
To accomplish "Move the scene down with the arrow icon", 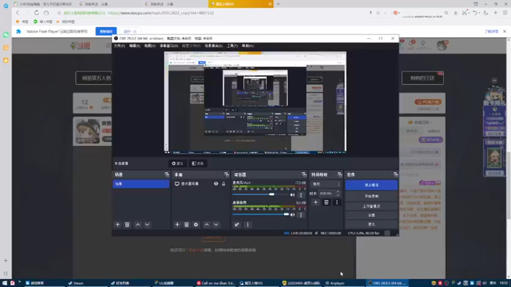I will [148, 224].
